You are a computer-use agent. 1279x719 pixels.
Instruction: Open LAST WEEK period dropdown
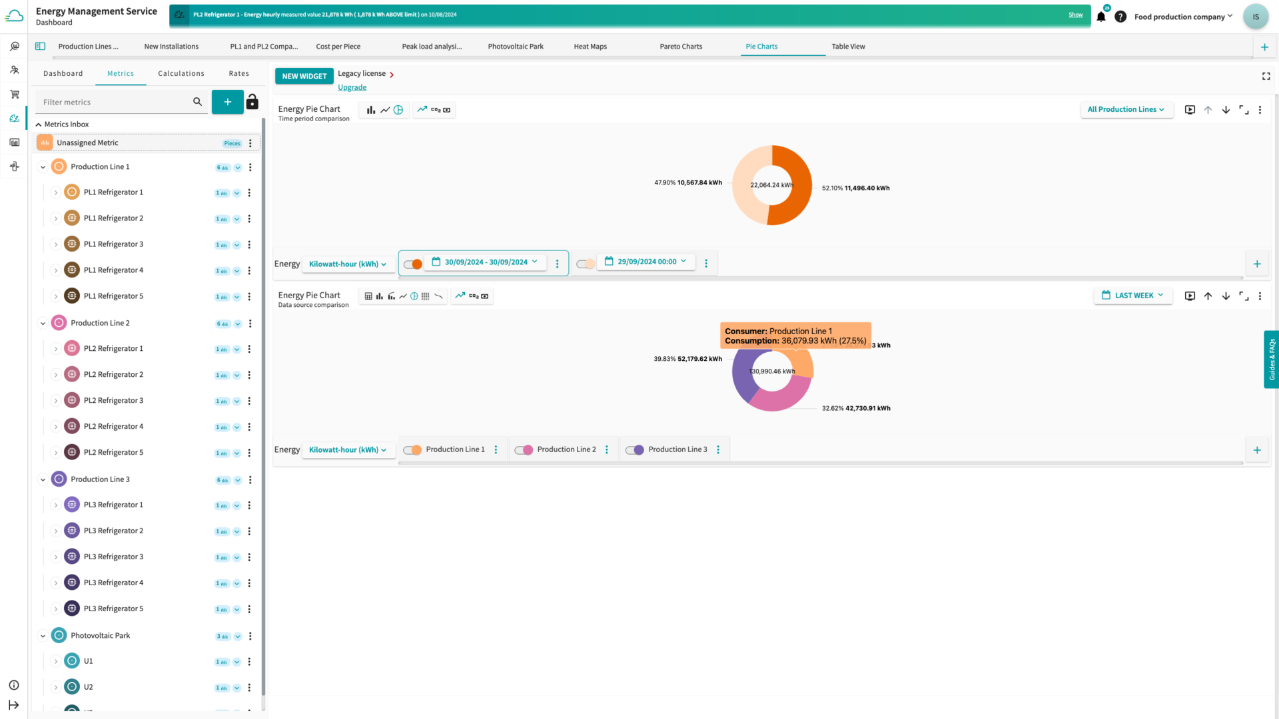tap(1132, 296)
